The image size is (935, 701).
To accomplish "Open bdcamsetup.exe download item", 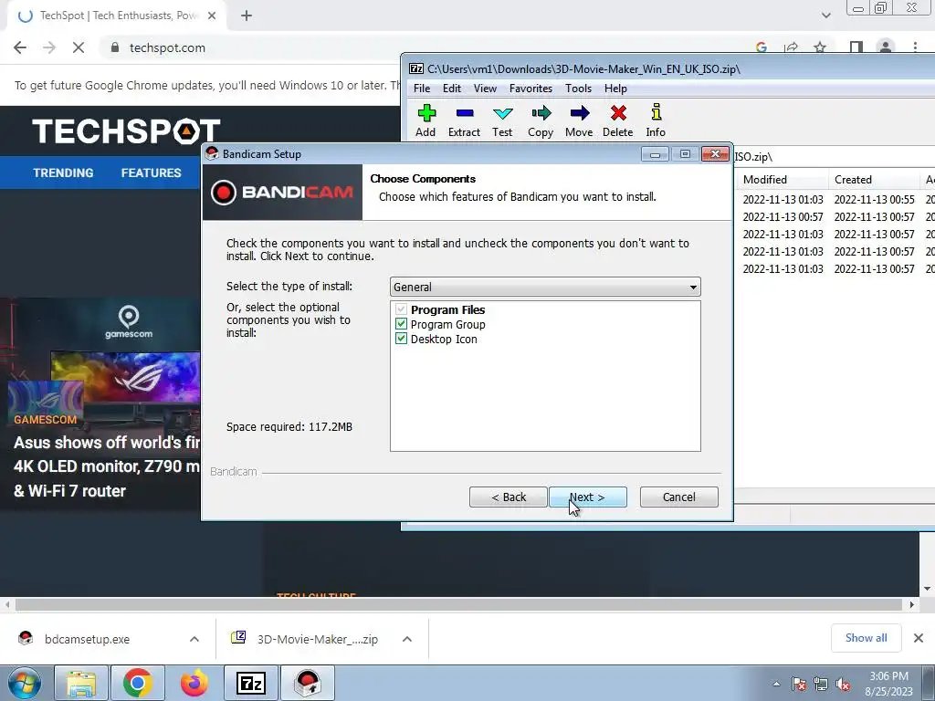I will point(87,639).
